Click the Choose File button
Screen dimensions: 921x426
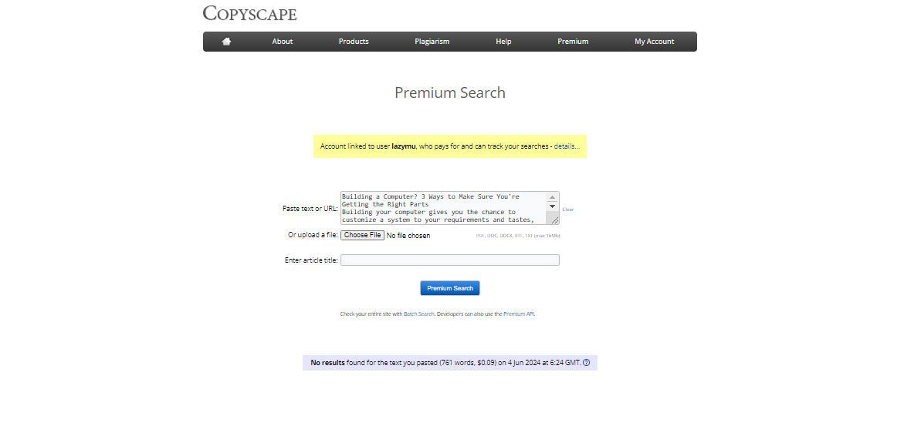pyautogui.click(x=362, y=235)
